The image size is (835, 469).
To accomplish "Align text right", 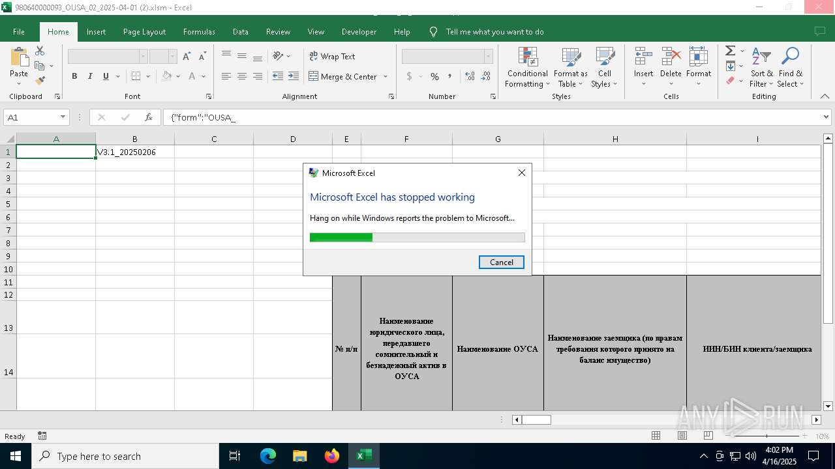I will pyautogui.click(x=258, y=76).
